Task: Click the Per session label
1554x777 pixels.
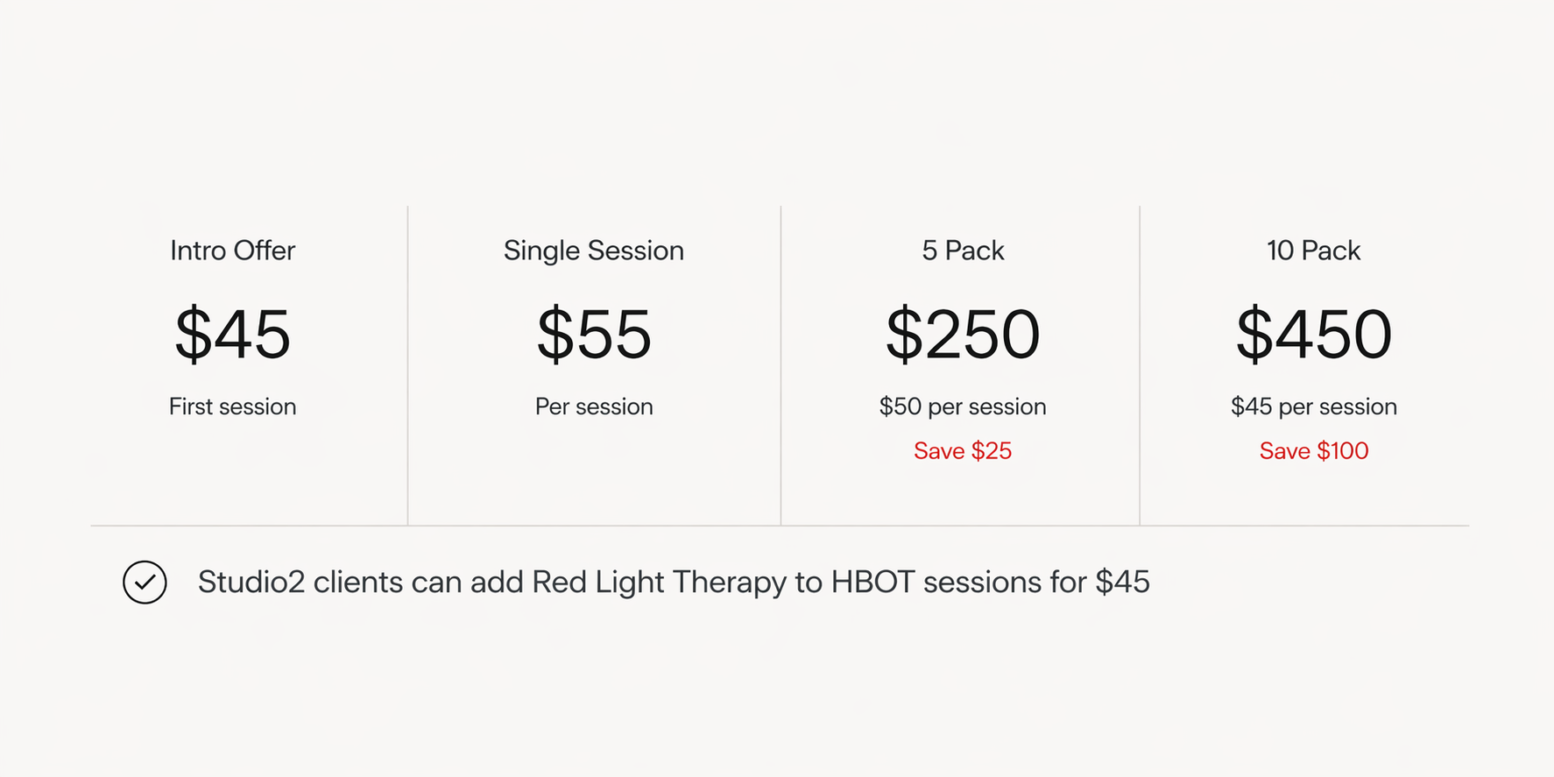Action: [593, 406]
